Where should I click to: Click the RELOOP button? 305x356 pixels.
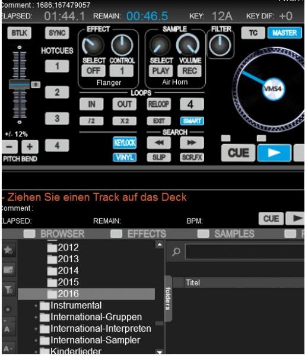tap(159, 104)
